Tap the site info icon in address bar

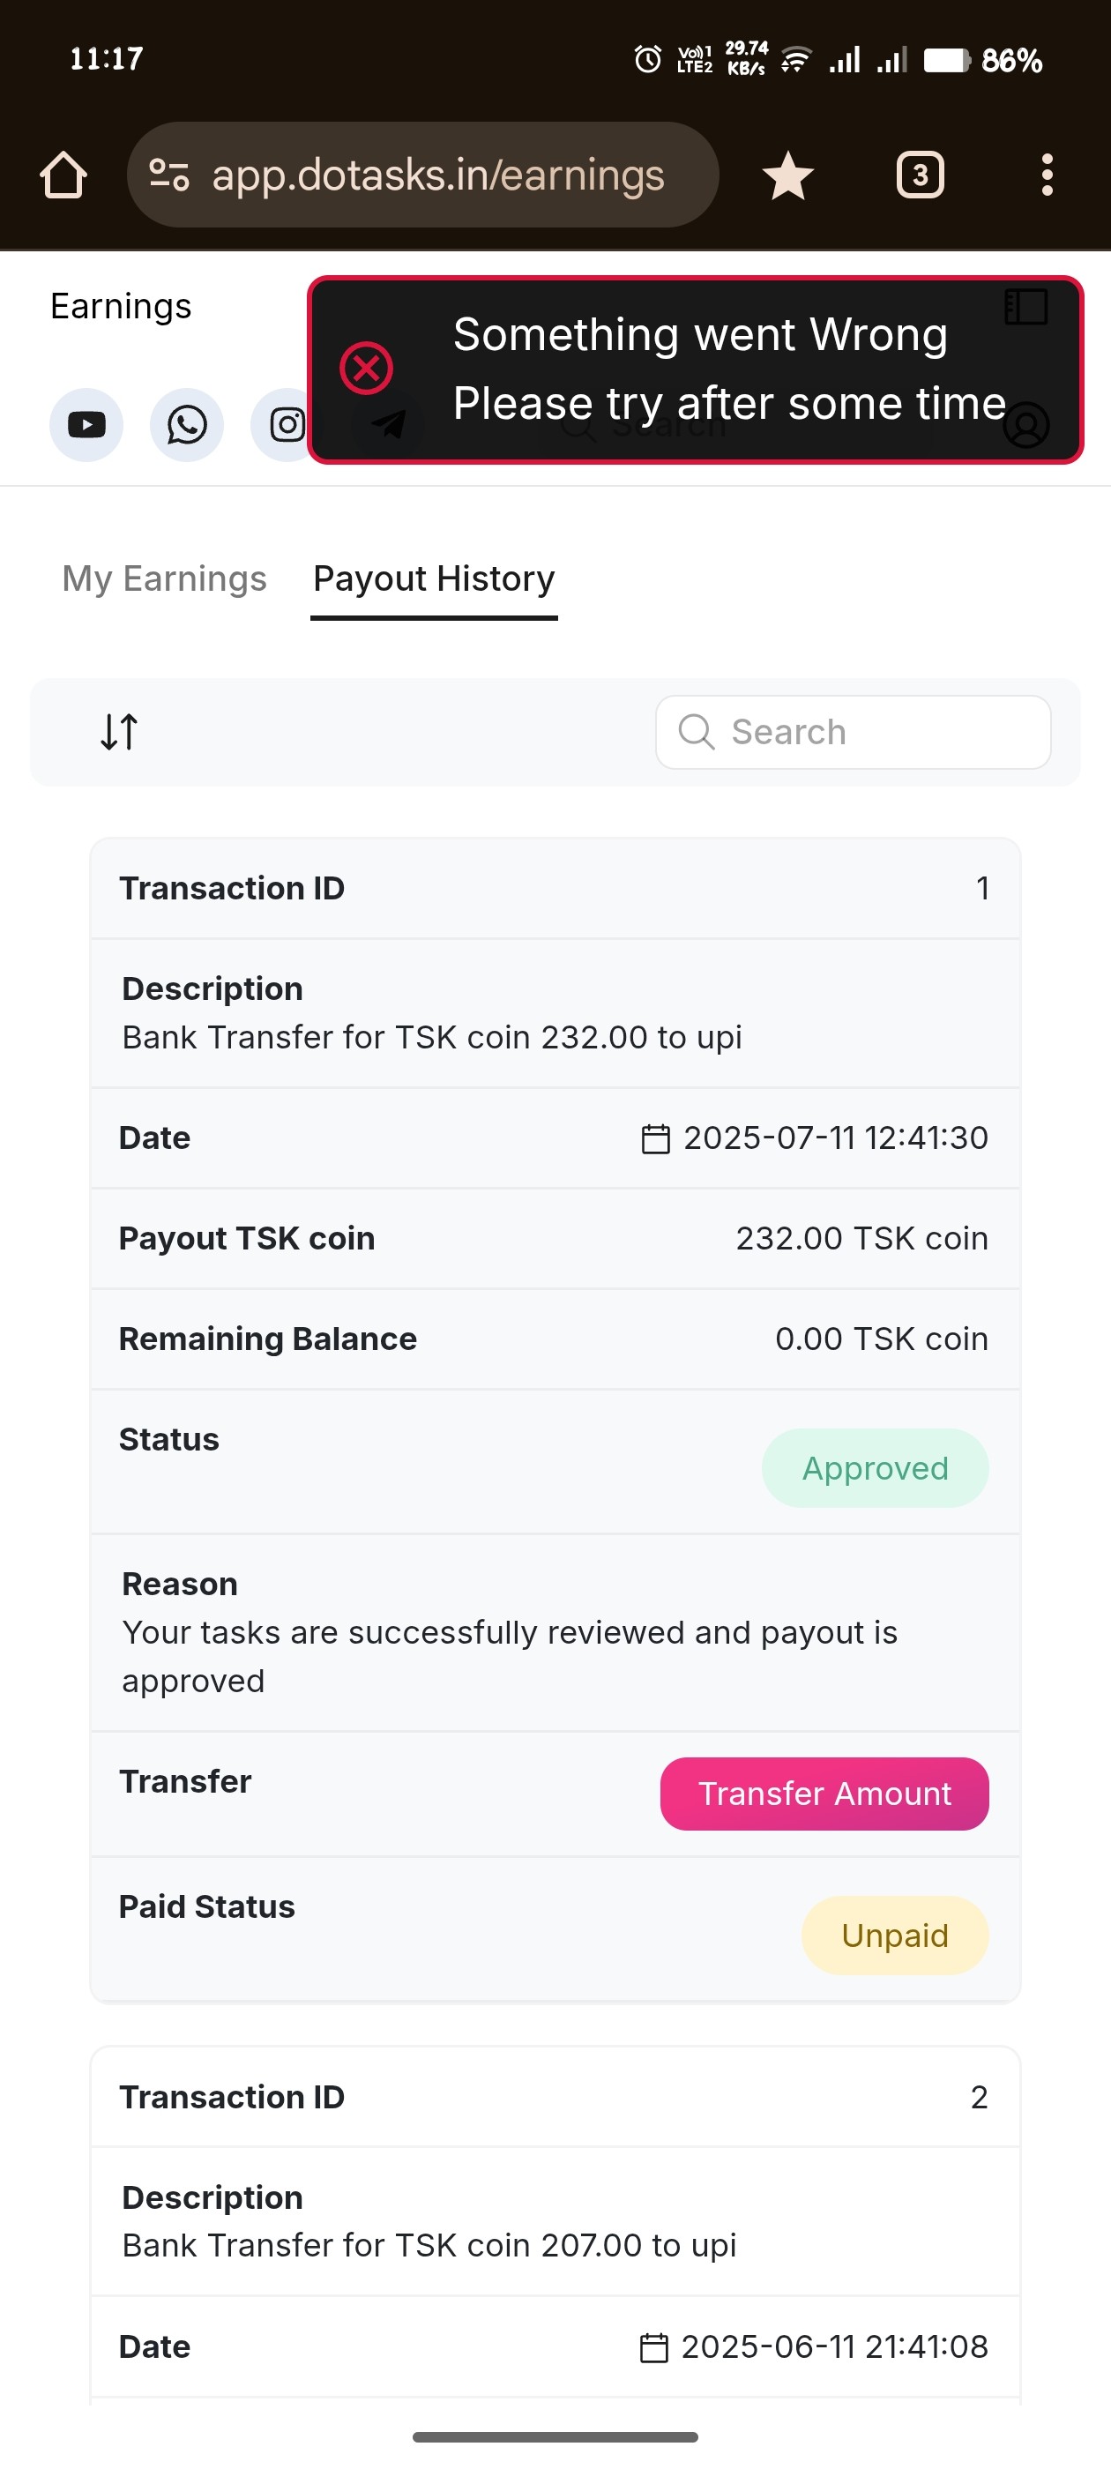169,175
